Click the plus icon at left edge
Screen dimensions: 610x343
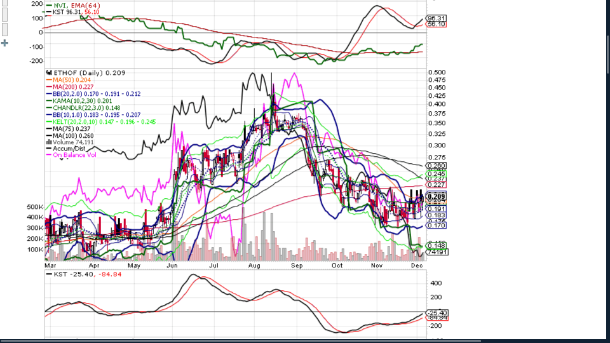(x=5, y=43)
